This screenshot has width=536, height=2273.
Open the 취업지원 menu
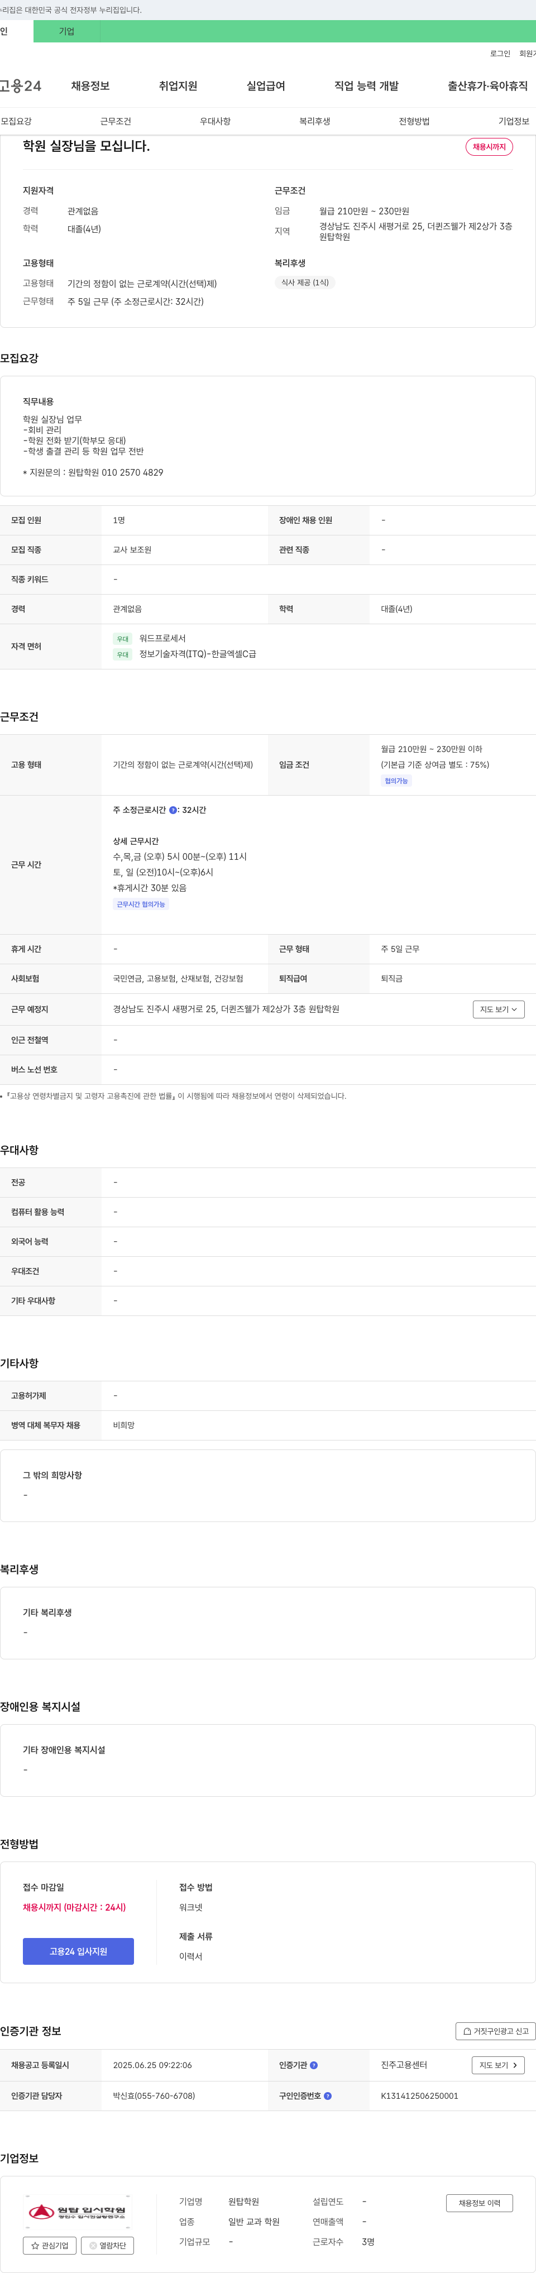tap(178, 85)
